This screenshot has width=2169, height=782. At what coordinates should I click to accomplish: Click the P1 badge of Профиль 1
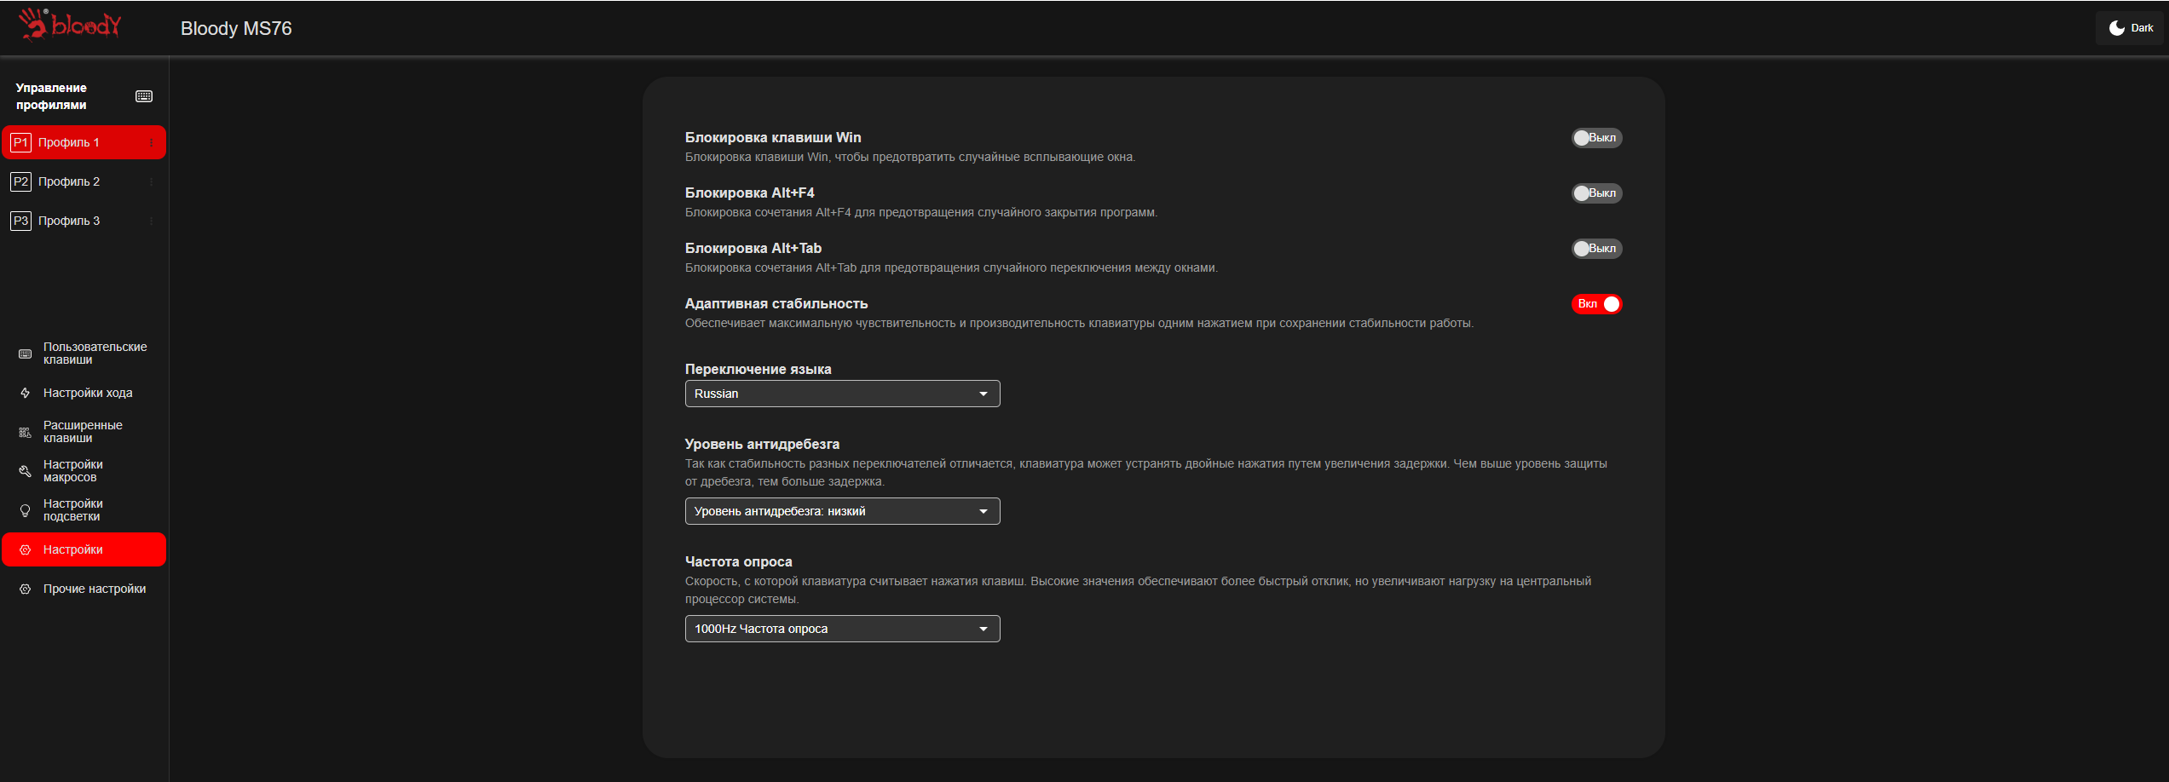tap(20, 142)
